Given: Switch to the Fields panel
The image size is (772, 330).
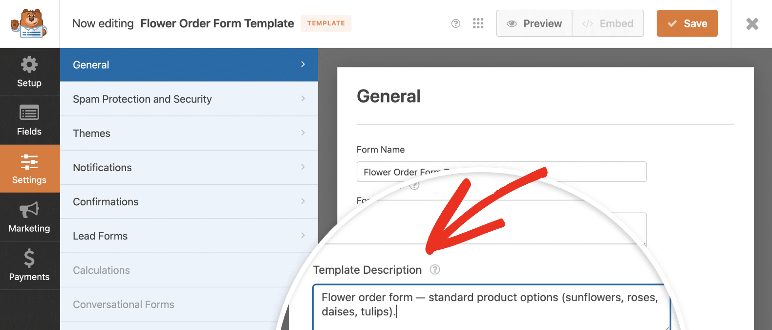Looking at the screenshot, I should click(29, 120).
